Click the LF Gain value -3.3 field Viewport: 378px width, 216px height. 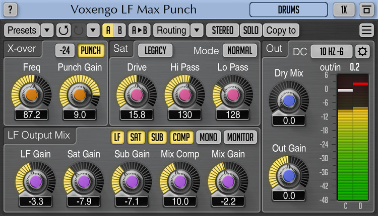coord(36,201)
